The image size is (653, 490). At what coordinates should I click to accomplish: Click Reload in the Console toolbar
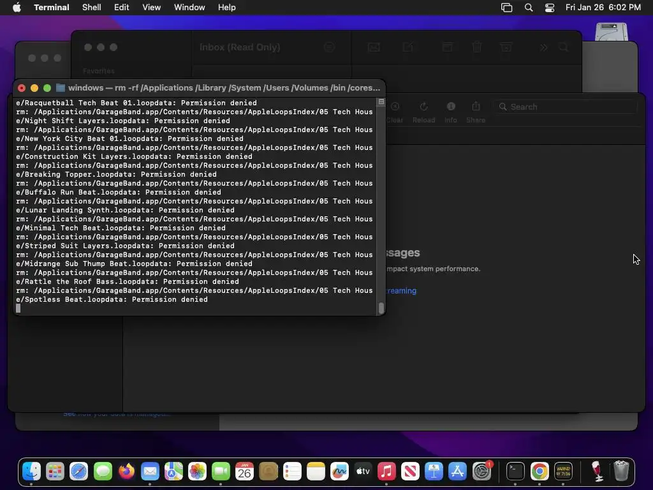pos(423,113)
